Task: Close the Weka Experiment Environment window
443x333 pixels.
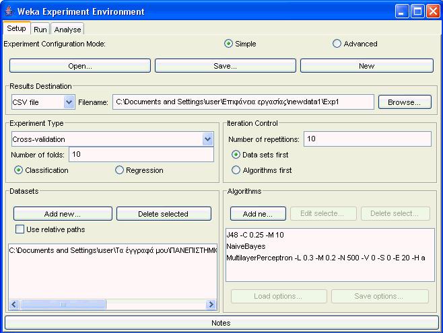Action: pos(433,11)
